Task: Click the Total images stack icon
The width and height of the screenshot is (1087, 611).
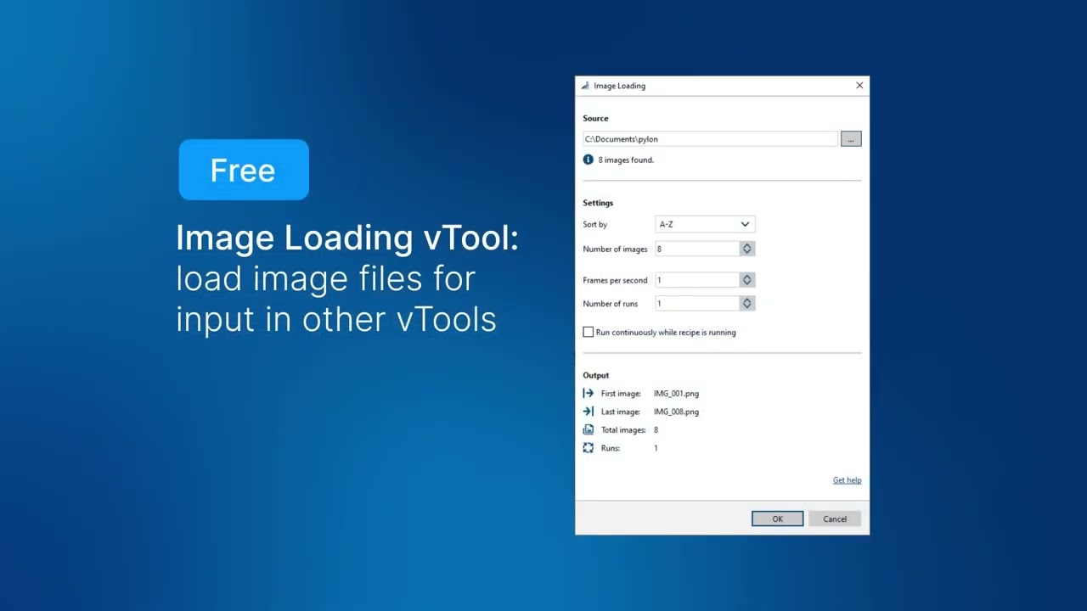Action: pyautogui.click(x=588, y=430)
